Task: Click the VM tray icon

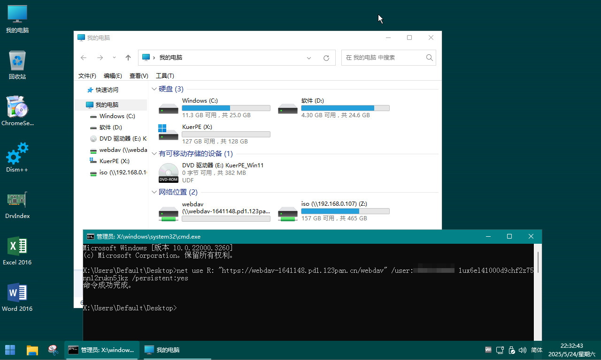Action: pyautogui.click(x=488, y=350)
